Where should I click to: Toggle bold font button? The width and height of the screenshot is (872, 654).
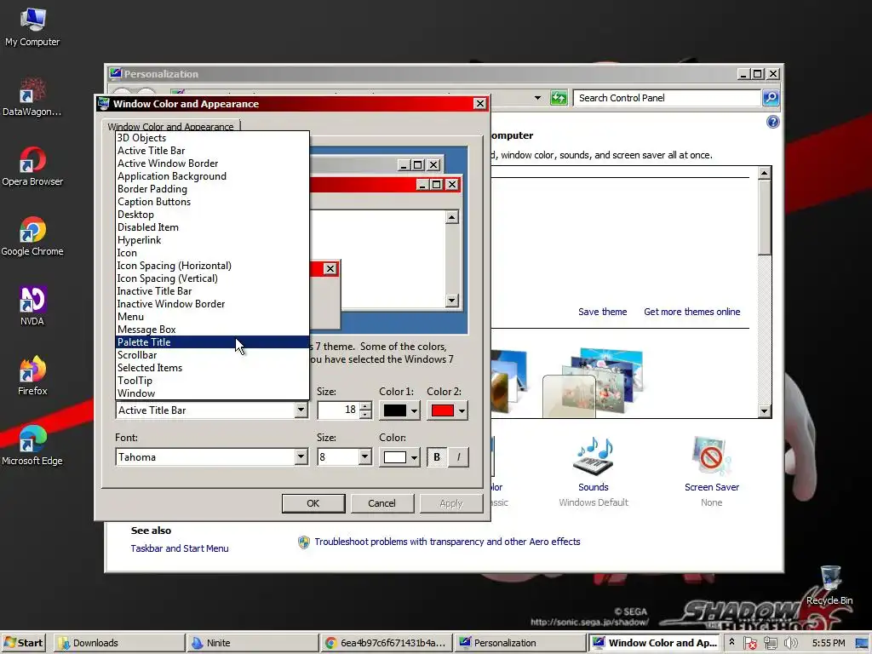coord(437,457)
